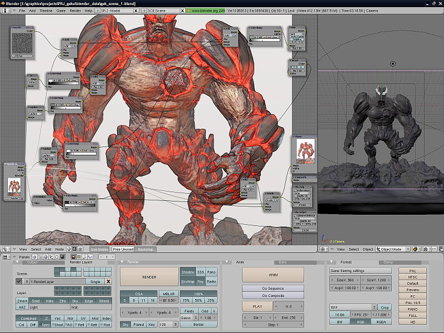The image size is (444, 333).
Task: Adjust the SizeX resolution field
Action: (x=344, y=280)
